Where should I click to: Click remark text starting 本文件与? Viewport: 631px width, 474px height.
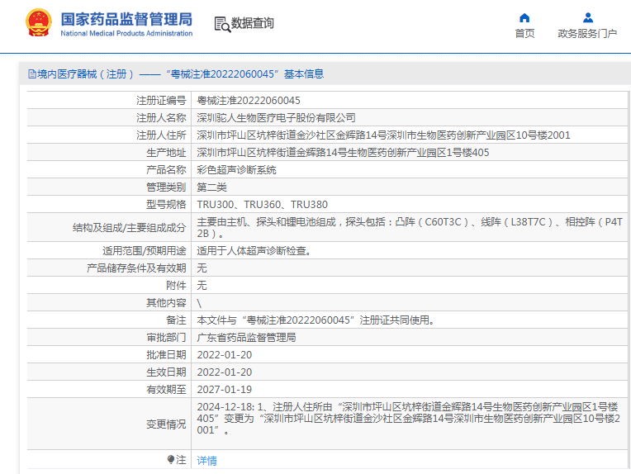pyautogui.click(x=315, y=320)
